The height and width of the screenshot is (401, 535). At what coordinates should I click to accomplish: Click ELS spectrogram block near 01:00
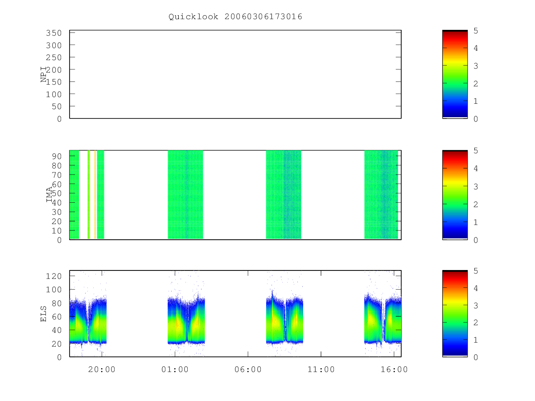(x=186, y=319)
